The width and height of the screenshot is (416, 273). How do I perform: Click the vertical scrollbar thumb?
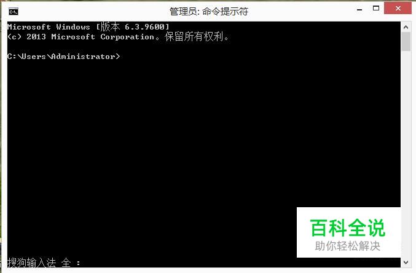pyautogui.click(x=406, y=42)
